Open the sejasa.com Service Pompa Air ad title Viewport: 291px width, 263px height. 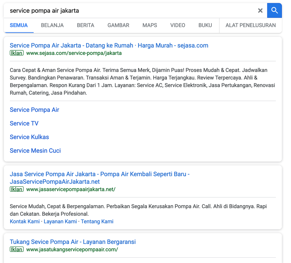coord(109,45)
